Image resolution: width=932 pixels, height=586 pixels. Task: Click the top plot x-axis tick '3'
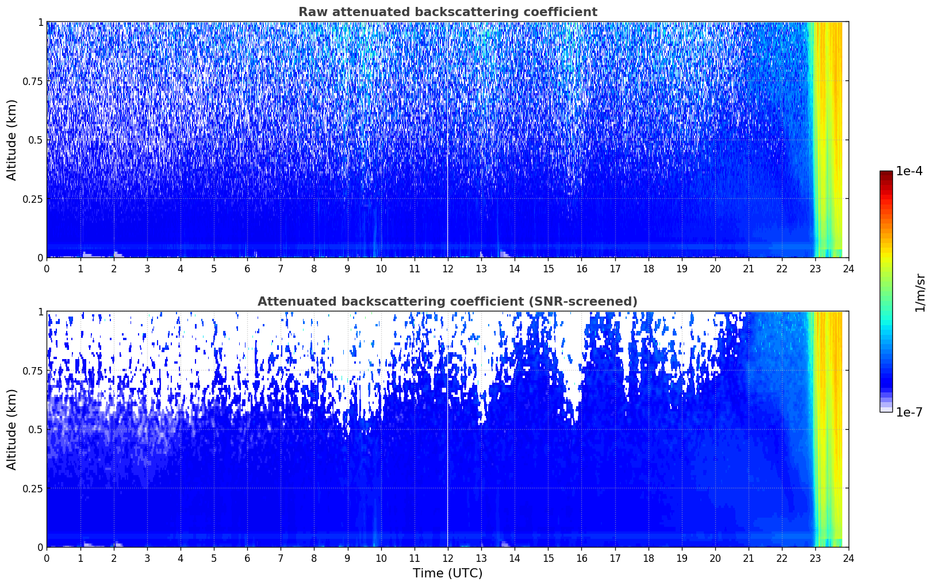147,268
